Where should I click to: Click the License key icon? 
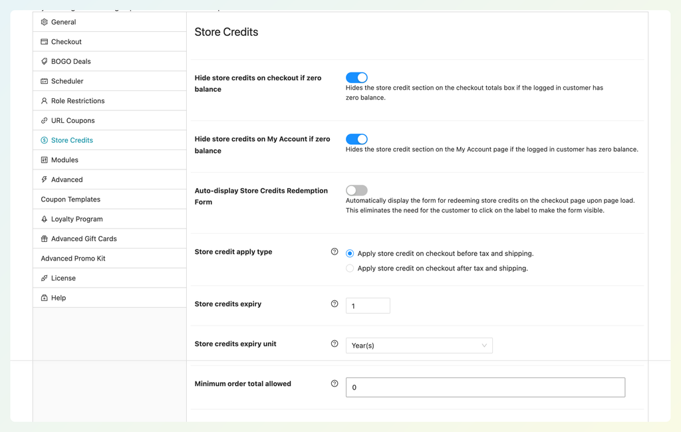point(44,278)
